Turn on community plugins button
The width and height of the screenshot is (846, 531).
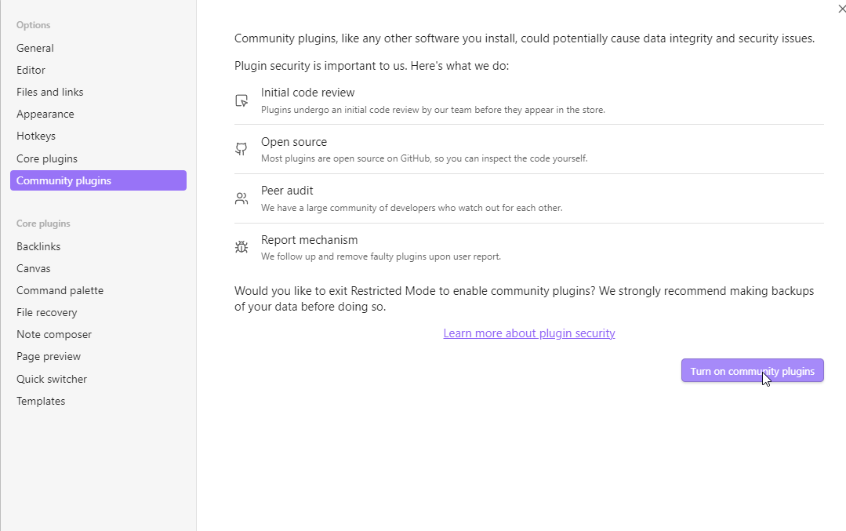click(x=752, y=371)
